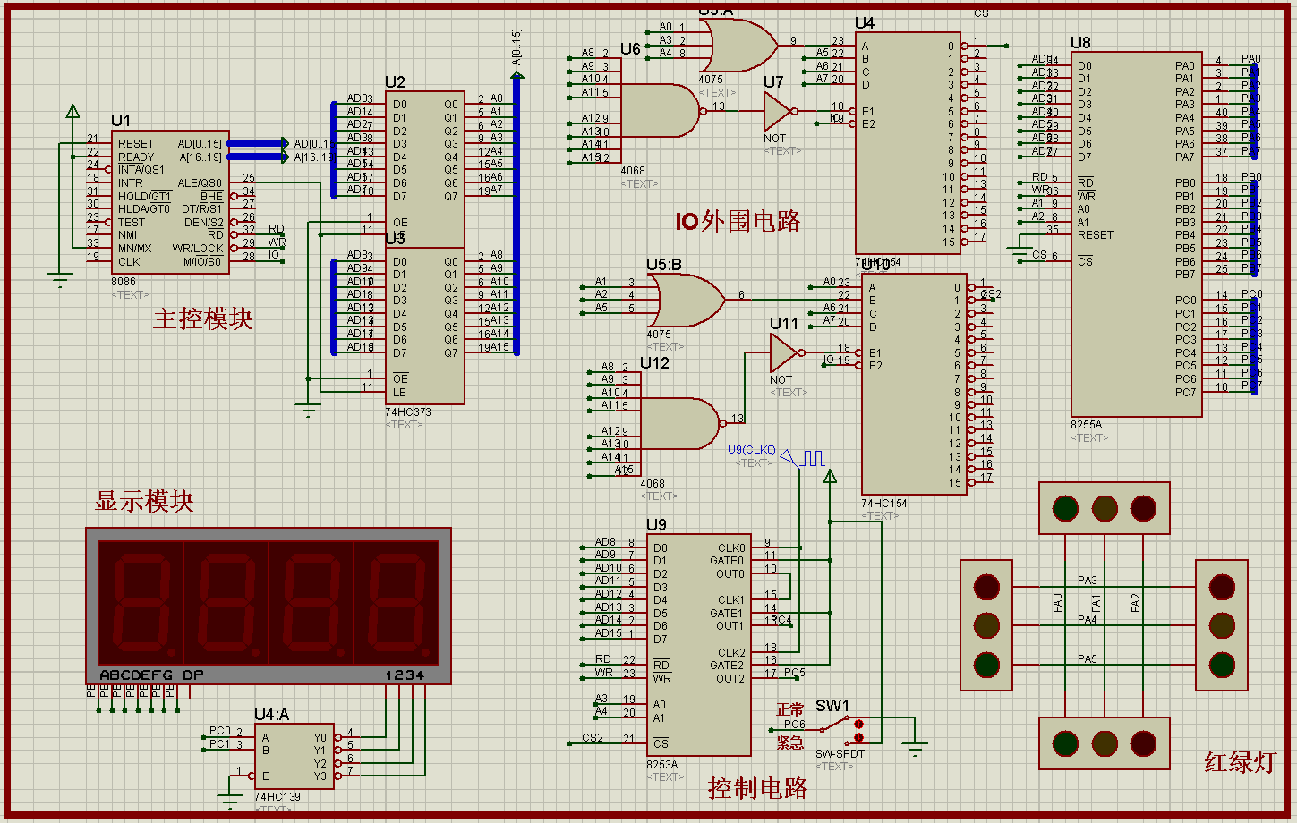Click the red LED in left traffic light
This screenshot has width=1297, height=823.
986,586
